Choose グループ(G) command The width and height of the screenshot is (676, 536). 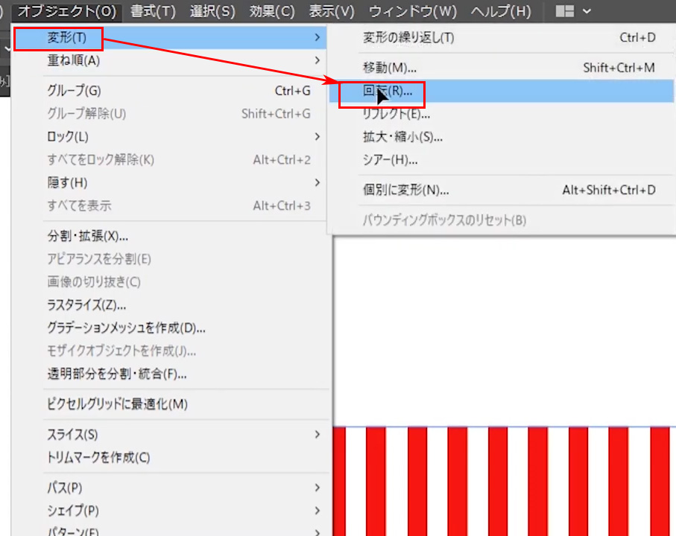pyautogui.click(x=169, y=91)
